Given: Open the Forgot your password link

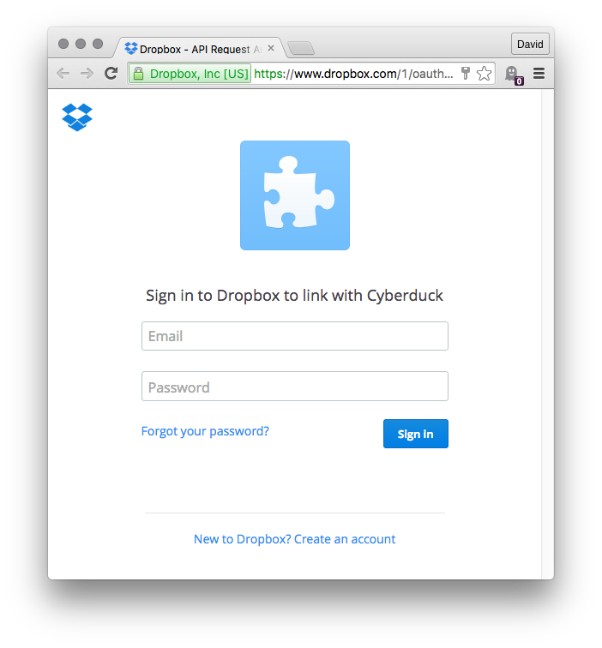Looking at the screenshot, I should coord(205,431).
